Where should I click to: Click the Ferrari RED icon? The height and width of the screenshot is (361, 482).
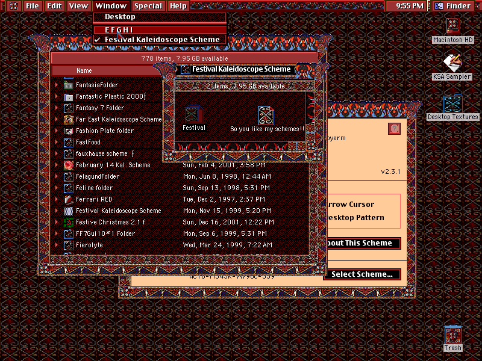tap(68, 199)
